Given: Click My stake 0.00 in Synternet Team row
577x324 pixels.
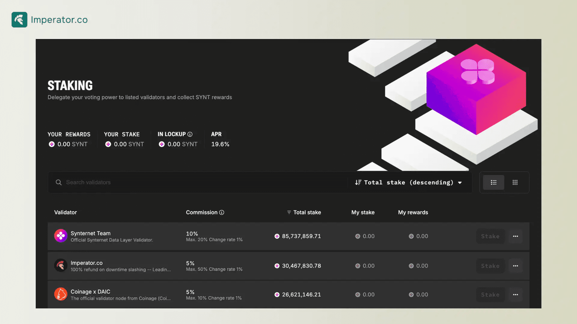Looking at the screenshot, I should click(x=369, y=236).
